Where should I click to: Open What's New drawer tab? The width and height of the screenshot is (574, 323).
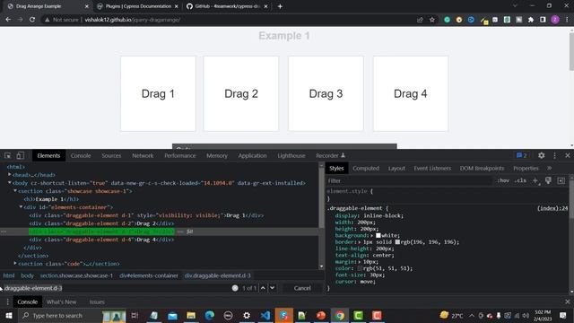61,302
